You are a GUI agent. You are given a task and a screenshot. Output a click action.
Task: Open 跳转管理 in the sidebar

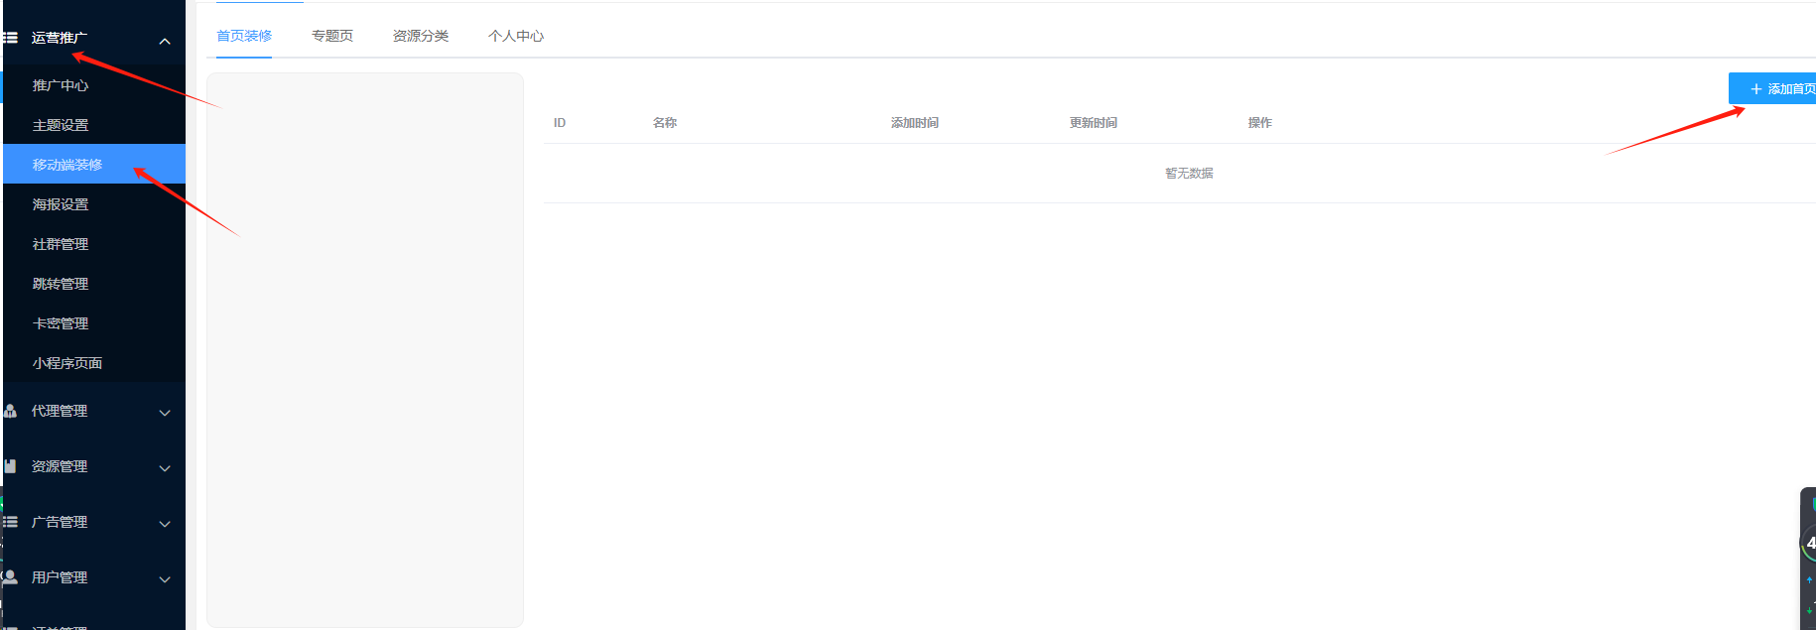pos(94,284)
